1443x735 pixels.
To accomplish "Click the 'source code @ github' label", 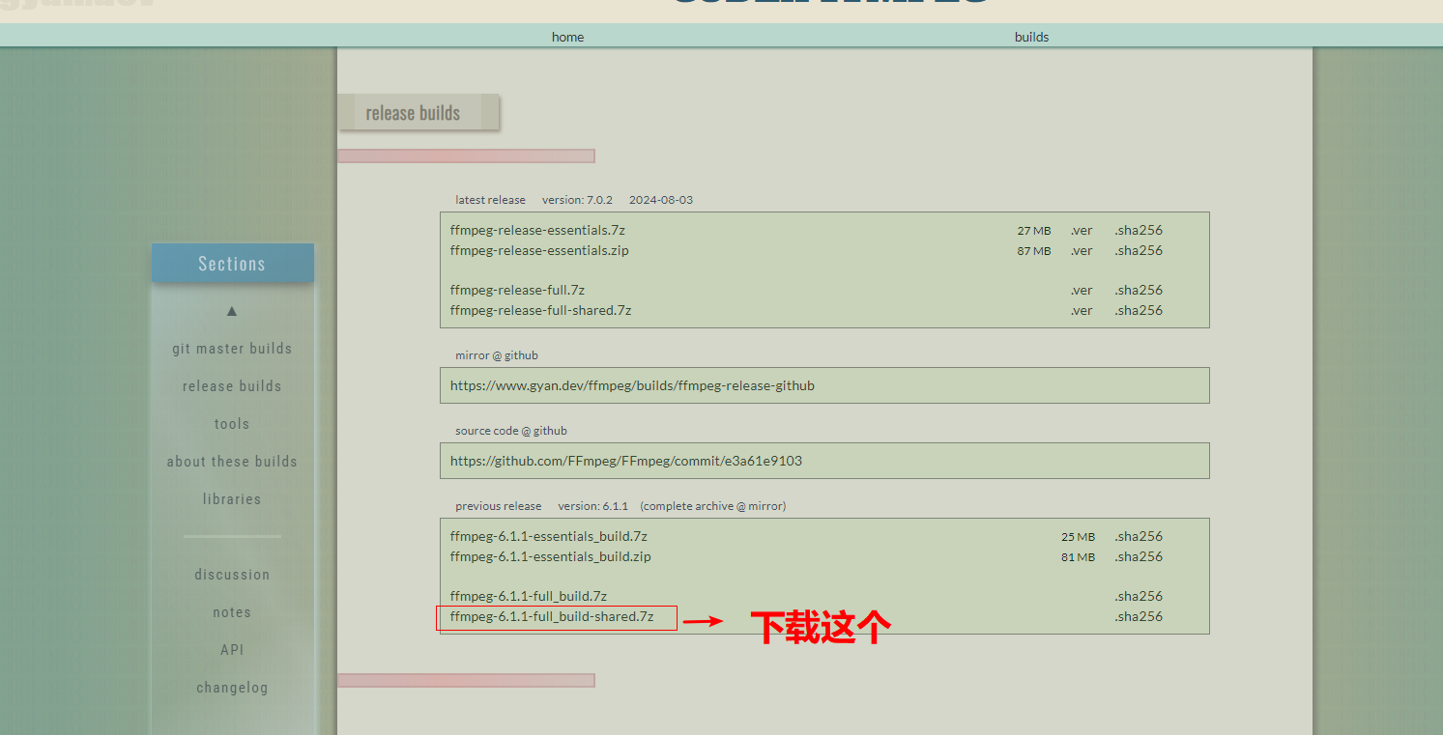I will [511, 431].
